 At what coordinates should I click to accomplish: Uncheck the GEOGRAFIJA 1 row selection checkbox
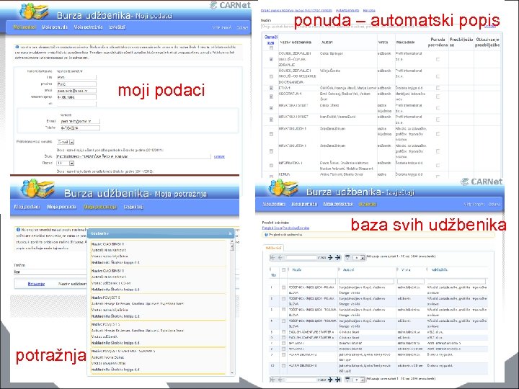(x=272, y=97)
